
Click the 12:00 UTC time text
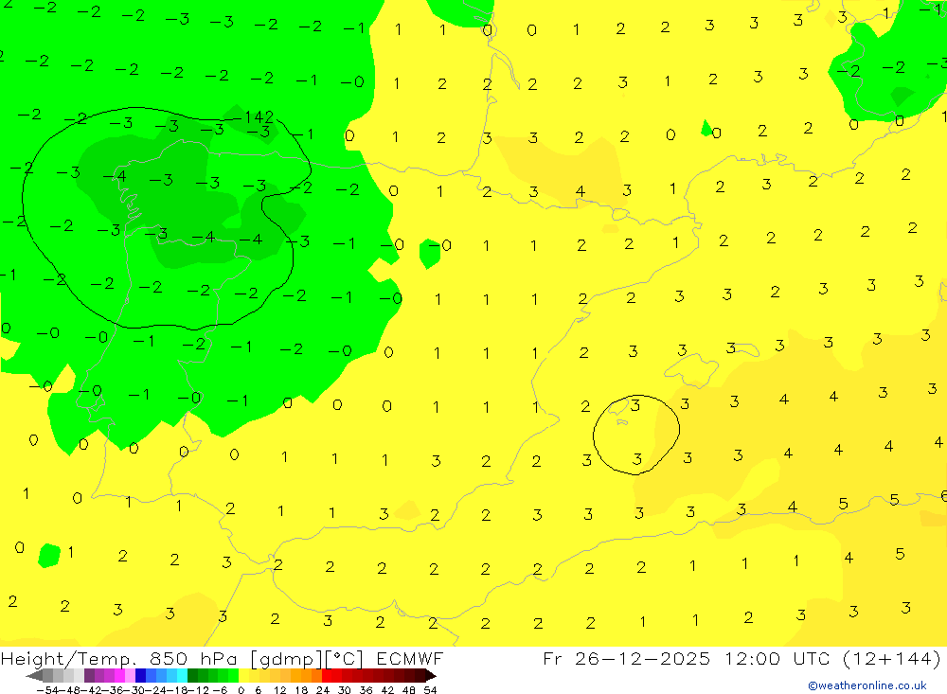pyautogui.click(x=779, y=658)
